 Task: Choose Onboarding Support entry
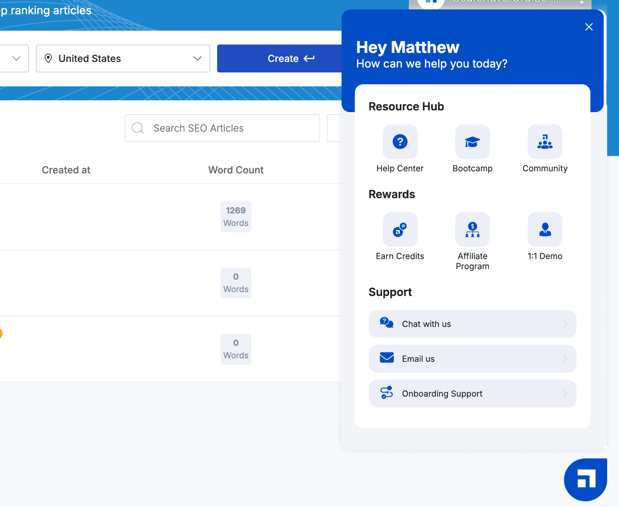point(472,393)
